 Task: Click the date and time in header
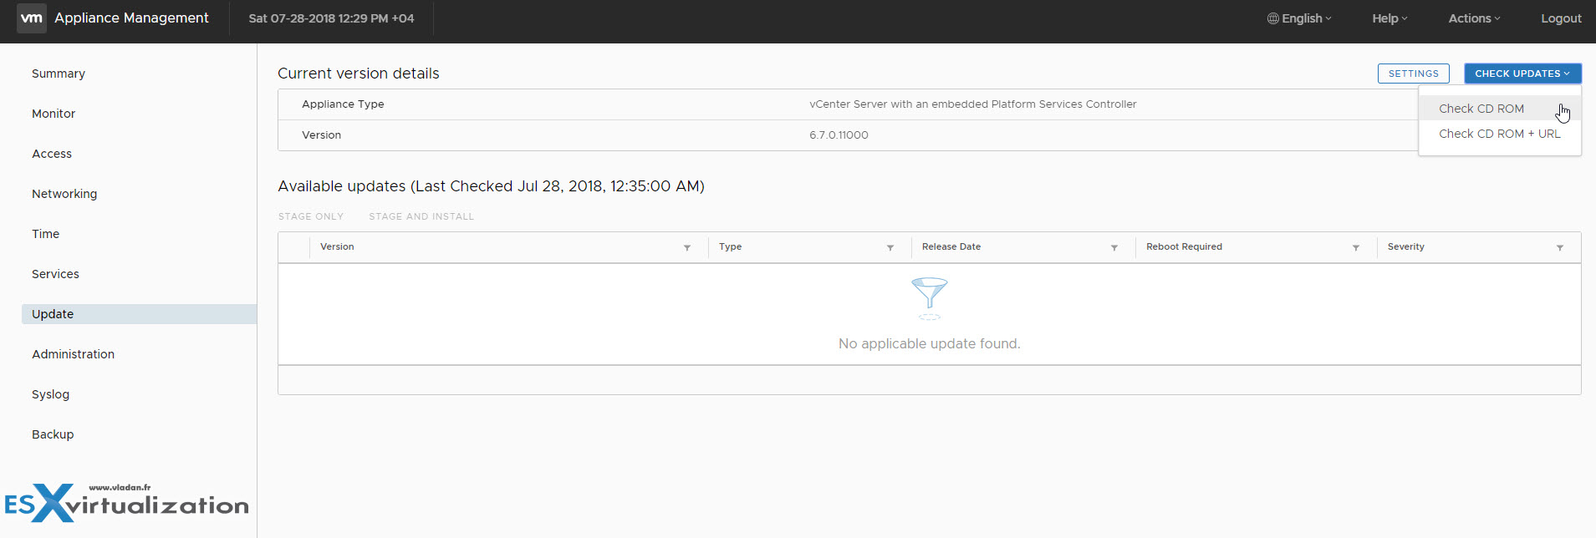pyautogui.click(x=331, y=18)
